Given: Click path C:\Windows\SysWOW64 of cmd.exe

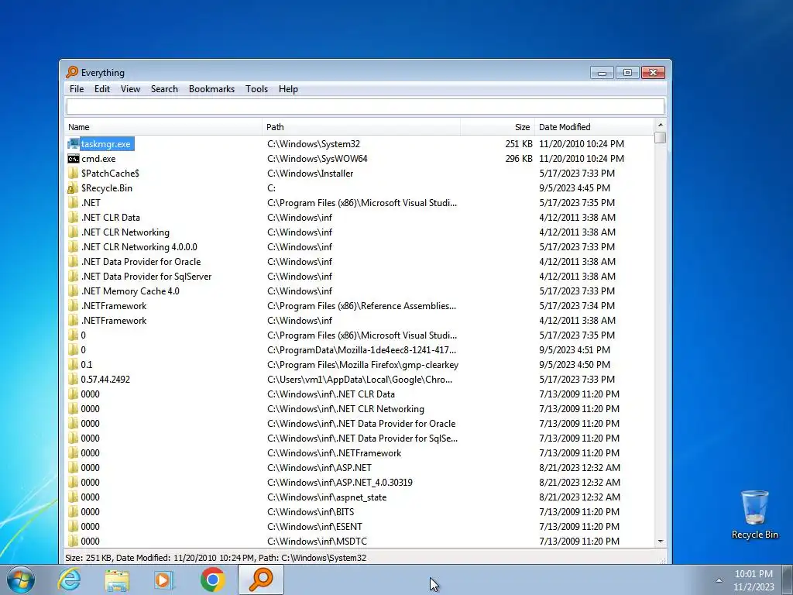Looking at the screenshot, I should coord(317,159).
